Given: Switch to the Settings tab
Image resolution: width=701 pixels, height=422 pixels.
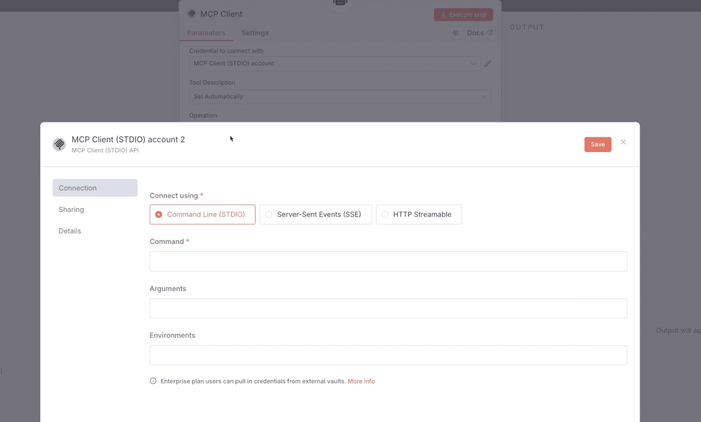Looking at the screenshot, I should (x=255, y=33).
